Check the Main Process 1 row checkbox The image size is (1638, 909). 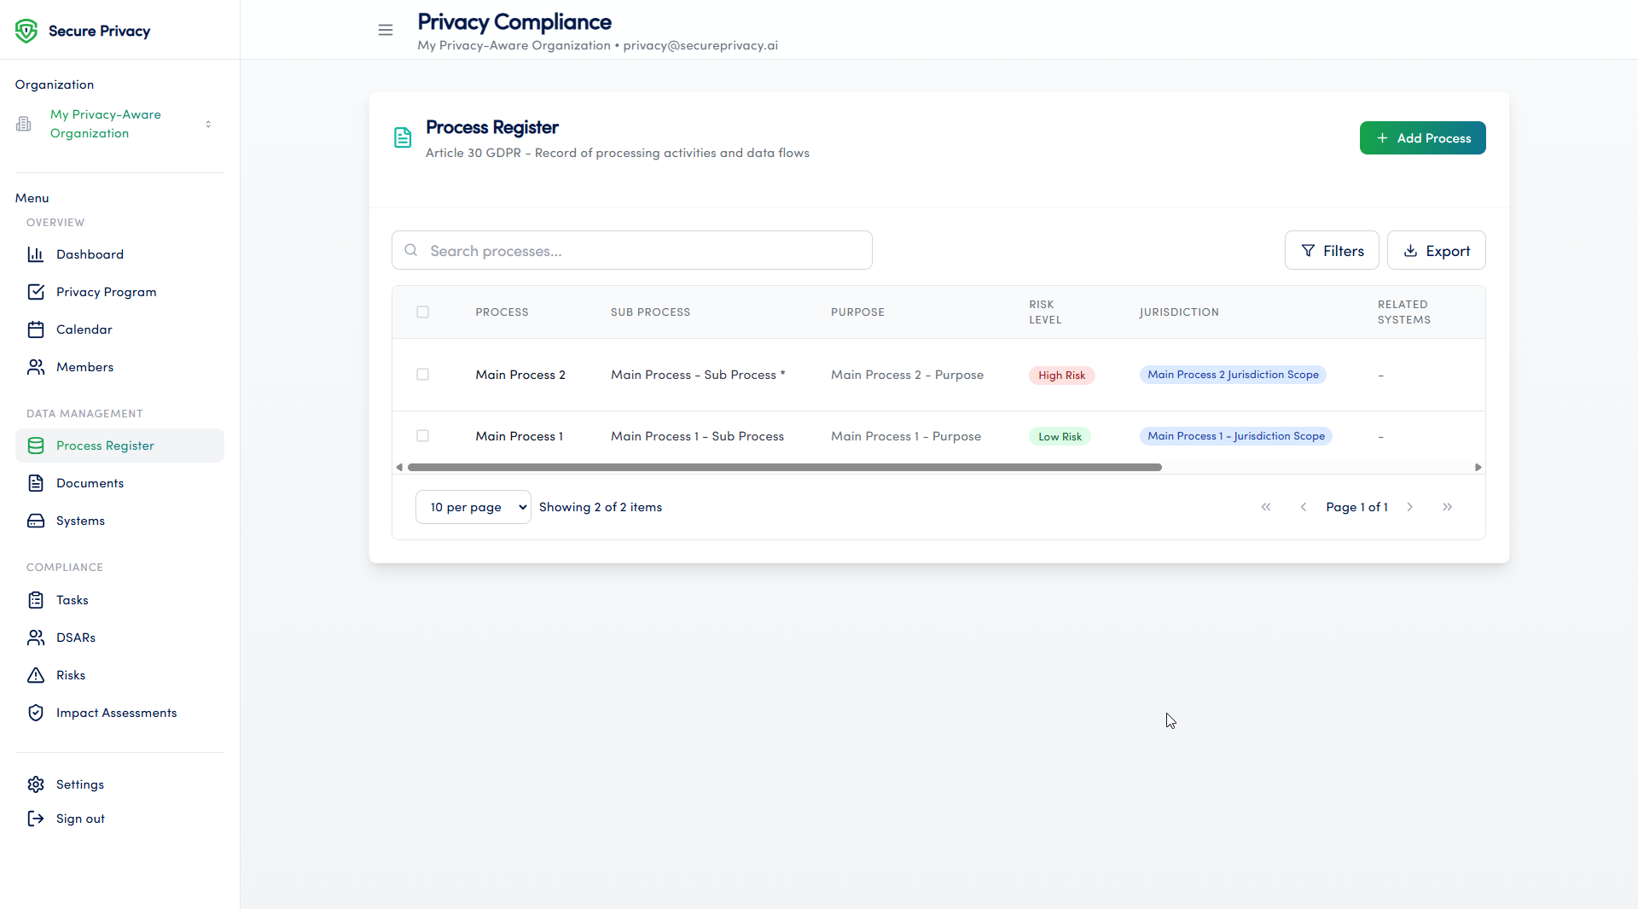[x=423, y=435]
